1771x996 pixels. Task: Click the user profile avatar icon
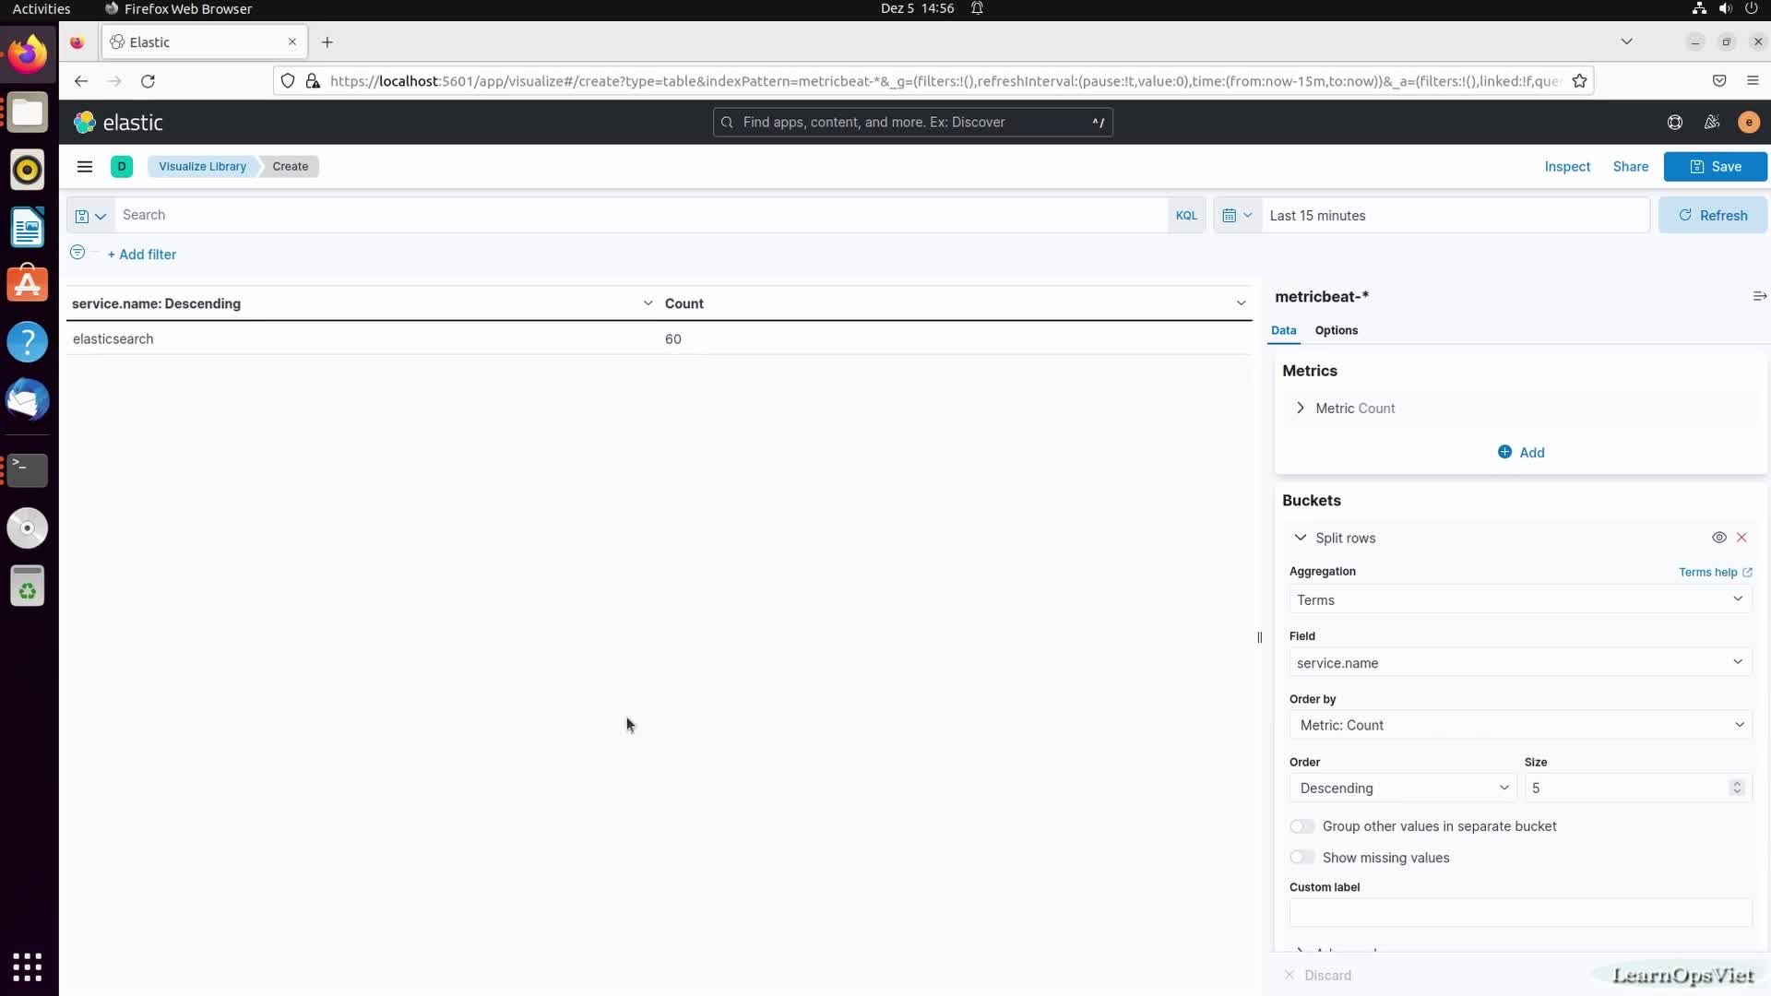(x=1749, y=122)
